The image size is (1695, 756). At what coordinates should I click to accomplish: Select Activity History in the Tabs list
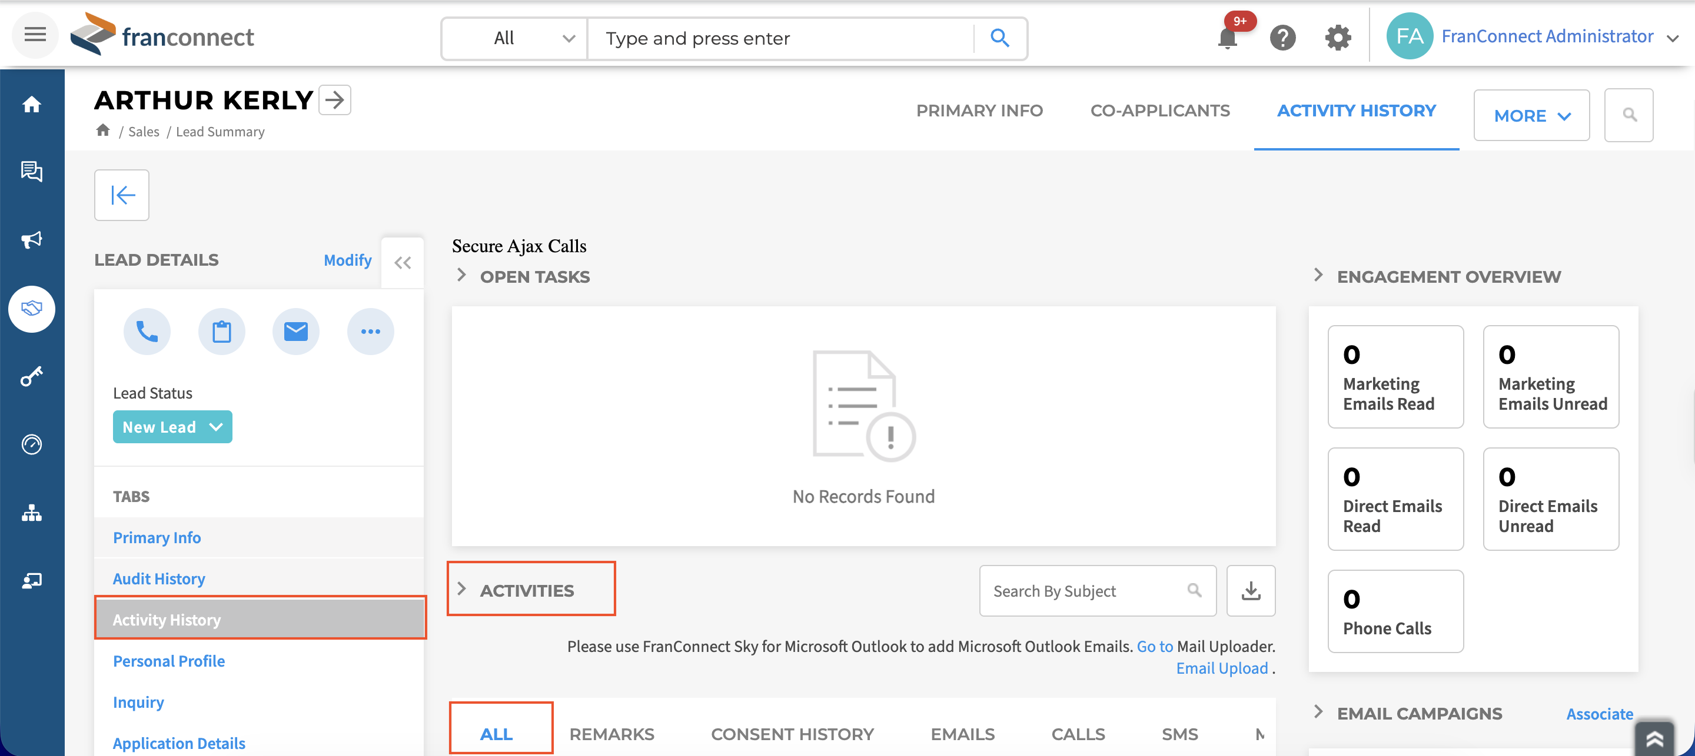(260, 620)
